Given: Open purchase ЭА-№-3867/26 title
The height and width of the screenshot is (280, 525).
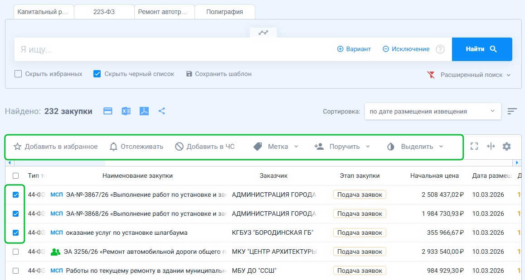Looking at the screenshot, I should click(x=146, y=195).
